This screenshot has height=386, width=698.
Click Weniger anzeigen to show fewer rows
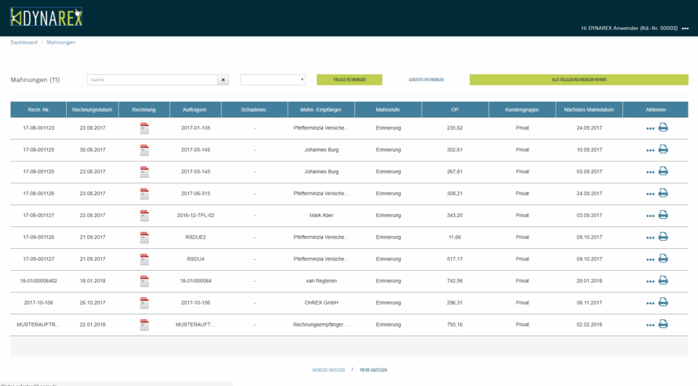[328, 370]
